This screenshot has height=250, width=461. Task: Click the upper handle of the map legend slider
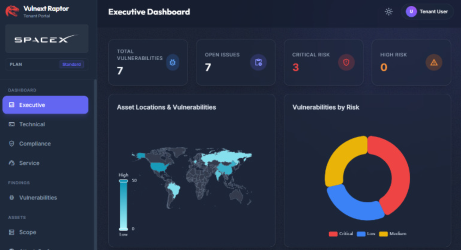click(x=123, y=181)
